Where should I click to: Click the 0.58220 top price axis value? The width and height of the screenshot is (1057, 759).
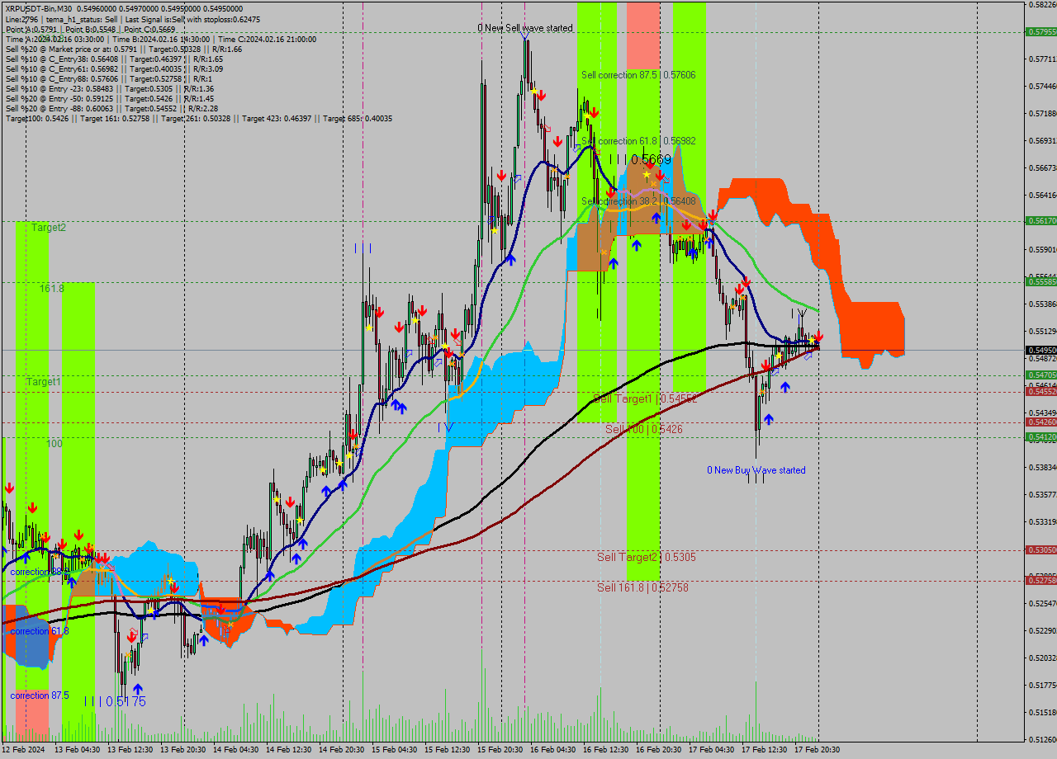[1043, 4]
